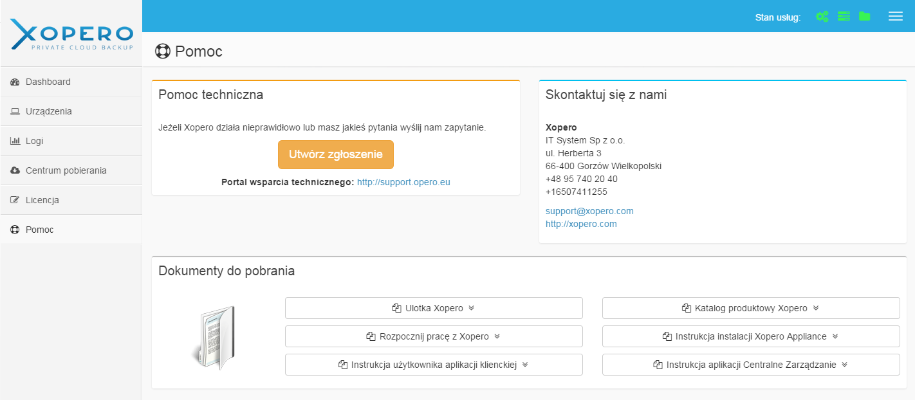Image resolution: width=915 pixels, height=400 pixels.
Task: Click the phone number +48 95 740 20 40
Action: click(x=582, y=179)
